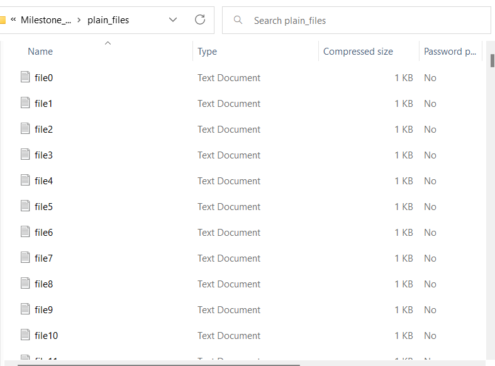Image resolution: width=495 pixels, height=366 pixels.
Task: Click the horizontal scrollbar thumb at bottom
Action: [159, 365]
